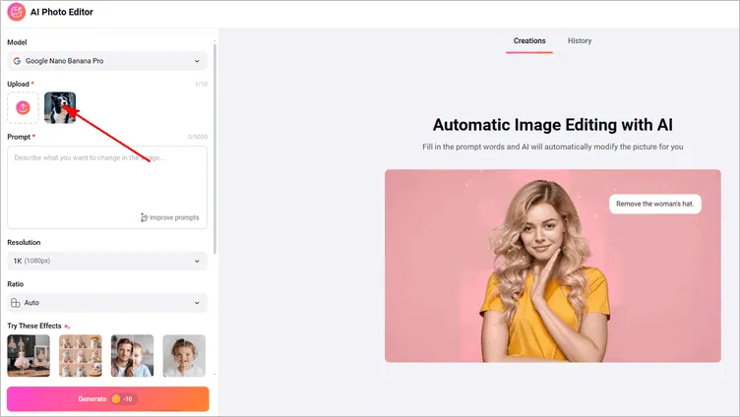Open the Resolution 1K dropdown
The image size is (740, 417).
point(107,261)
